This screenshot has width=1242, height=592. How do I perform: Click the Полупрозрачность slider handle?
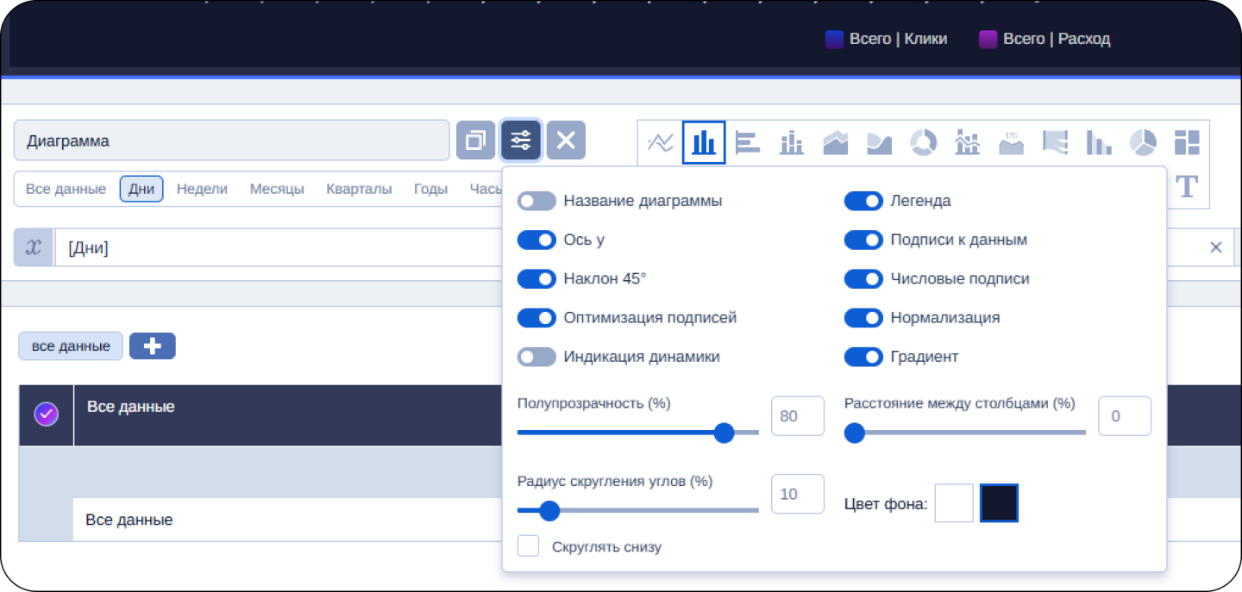[x=724, y=433]
